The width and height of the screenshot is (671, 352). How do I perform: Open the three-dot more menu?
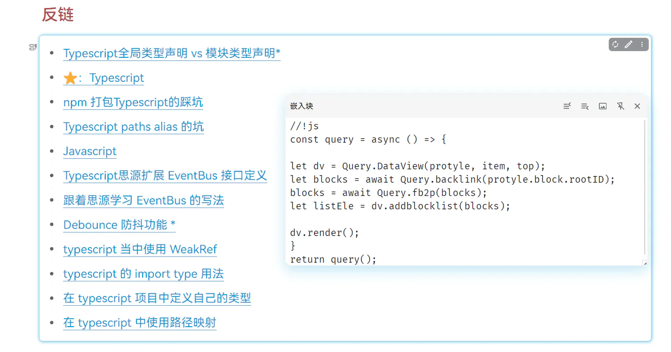tap(642, 44)
